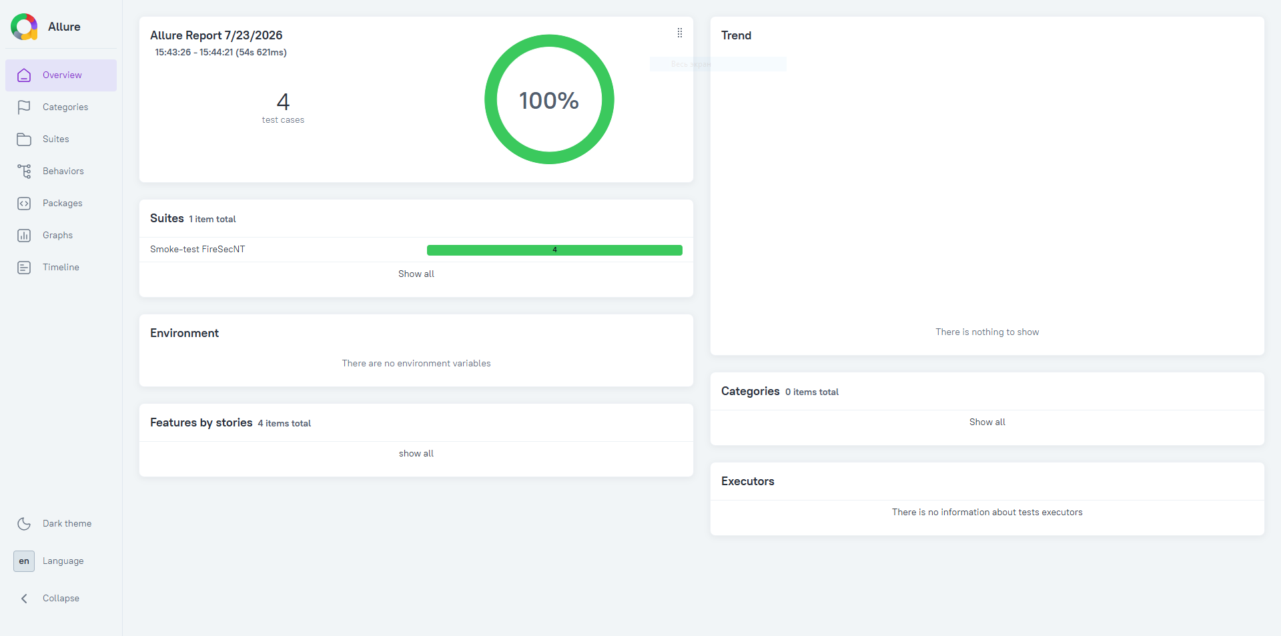Viewport: 1281px width, 636px height.
Task: Go to Overview menu item
Action: click(61, 75)
